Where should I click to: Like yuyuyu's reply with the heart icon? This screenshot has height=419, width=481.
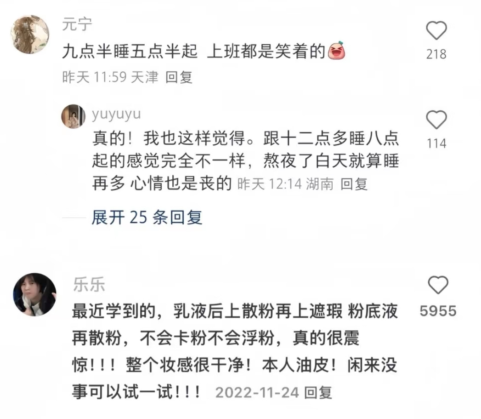pos(436,120)
